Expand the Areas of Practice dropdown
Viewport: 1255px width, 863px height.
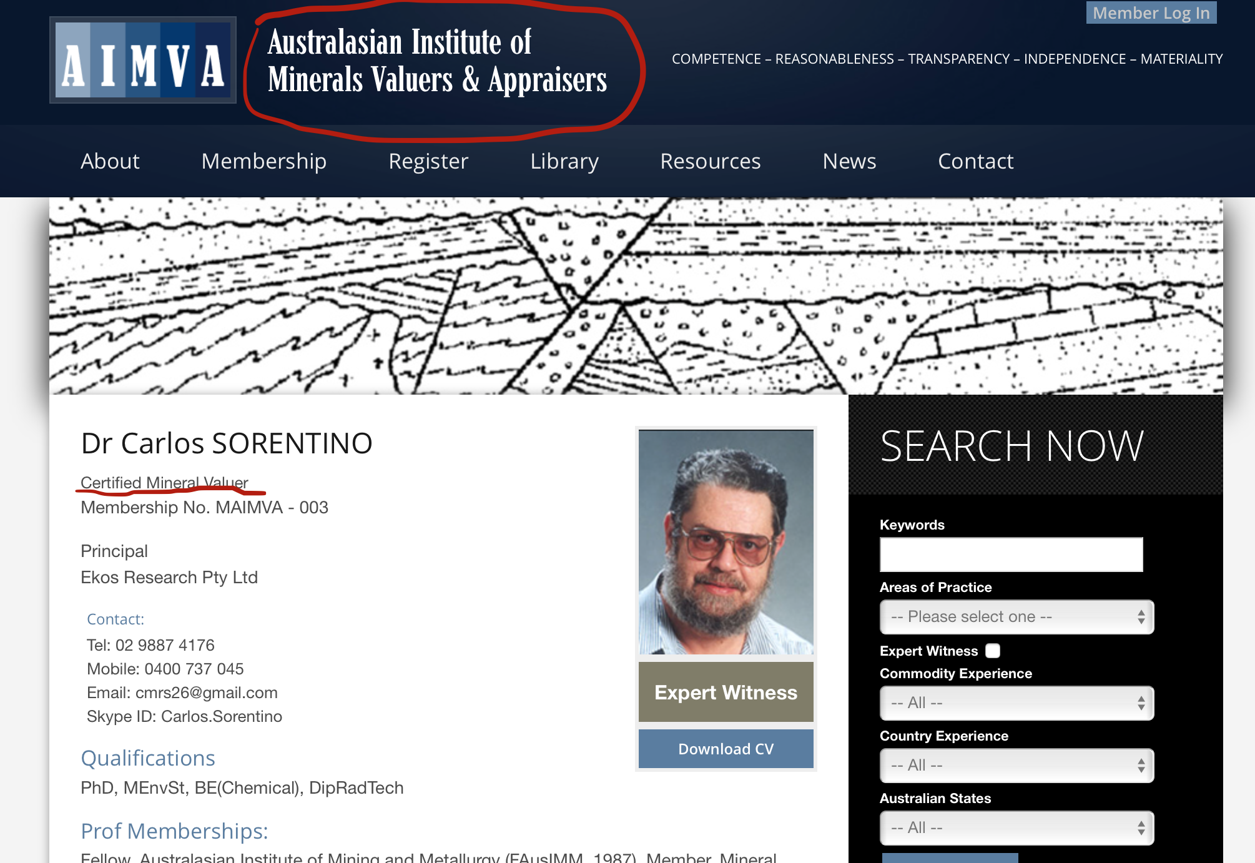click(x=1017, y=617)
